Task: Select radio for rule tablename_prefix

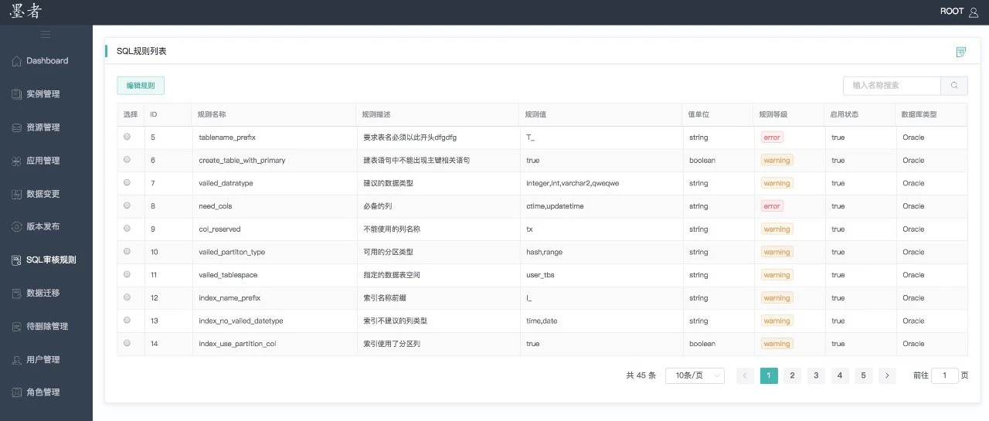Action: (127, 137)
